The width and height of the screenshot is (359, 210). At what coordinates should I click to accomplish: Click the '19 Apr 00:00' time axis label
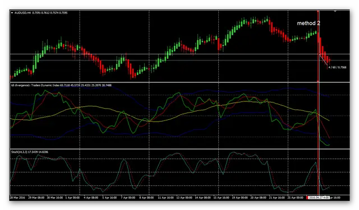[240, 198]
